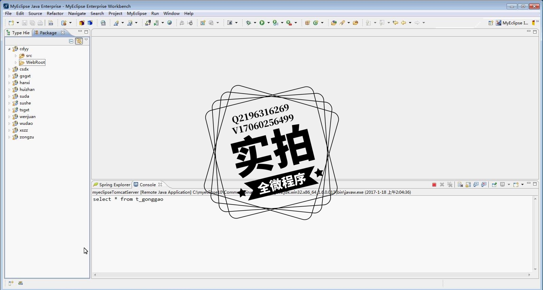Click the Save icon in toolbar

(24, 23)
